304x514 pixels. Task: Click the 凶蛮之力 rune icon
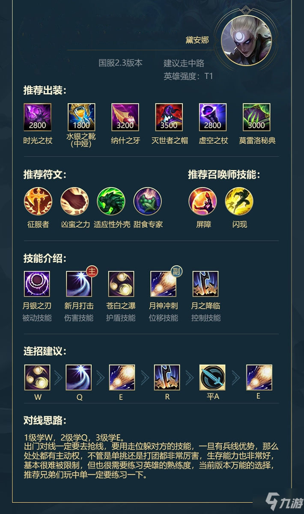[75, 201]
